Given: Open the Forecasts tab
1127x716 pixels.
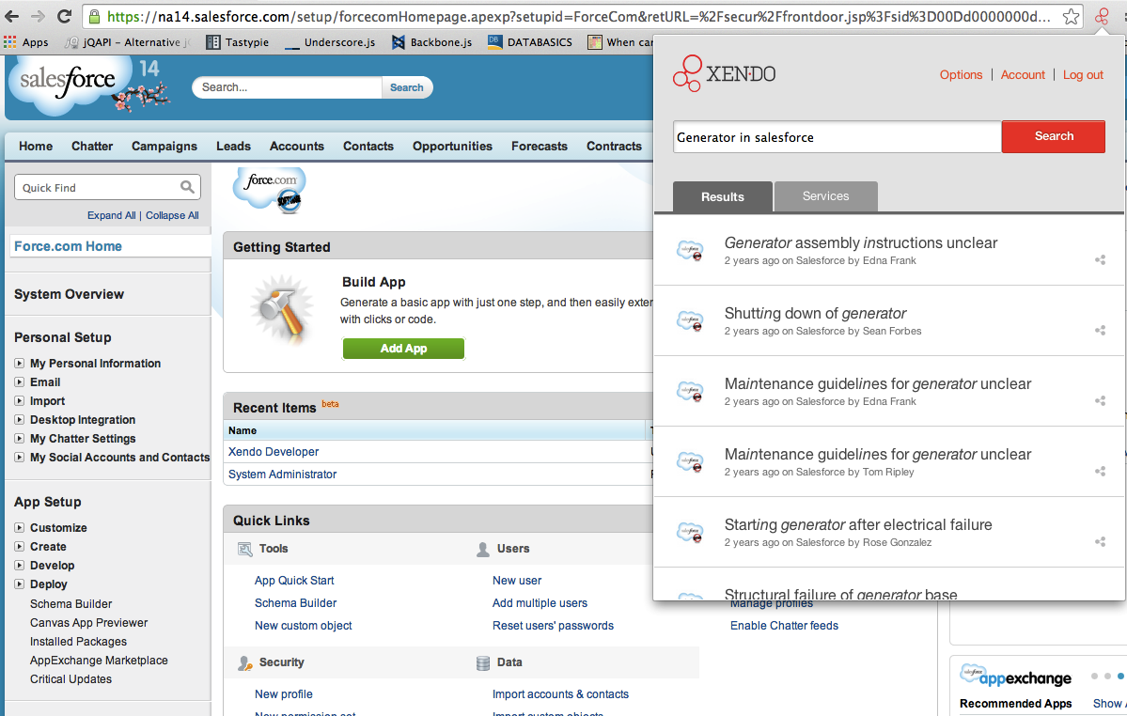Looking at the screenshot, I should 540,146.
